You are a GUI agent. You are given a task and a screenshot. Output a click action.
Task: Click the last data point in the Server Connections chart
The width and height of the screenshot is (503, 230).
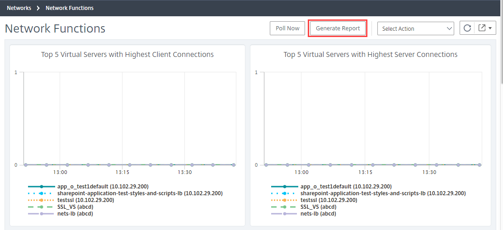click(479, 165)
